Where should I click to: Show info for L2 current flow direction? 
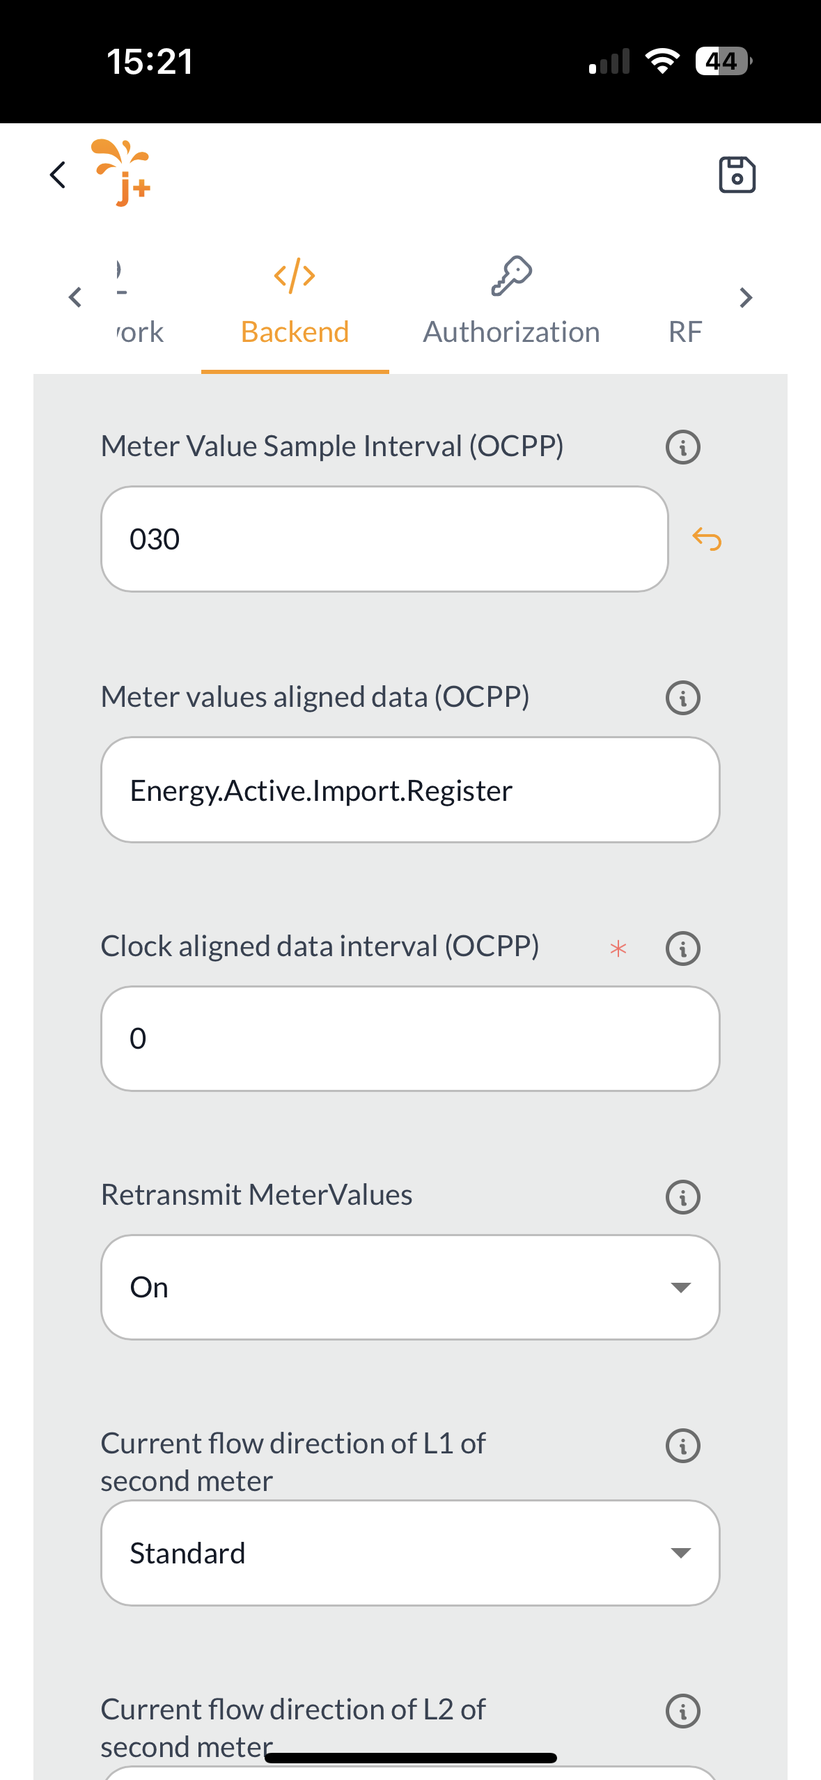pyautogui.click(x=682, y=1712)
